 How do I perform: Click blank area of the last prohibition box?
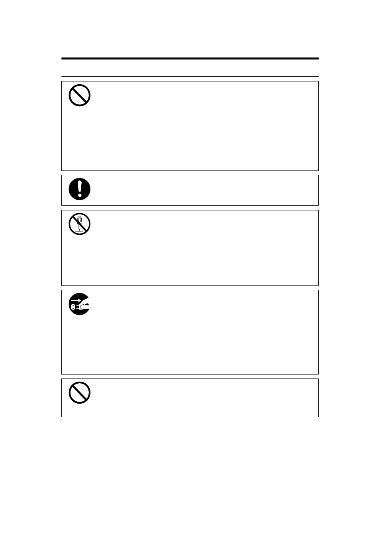pyautogui.click(x=199, y=398)
